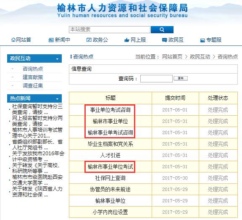Open the 新闻中 navigation item
The width and height of the screenshot is (242, 220).
coord(62,40)
